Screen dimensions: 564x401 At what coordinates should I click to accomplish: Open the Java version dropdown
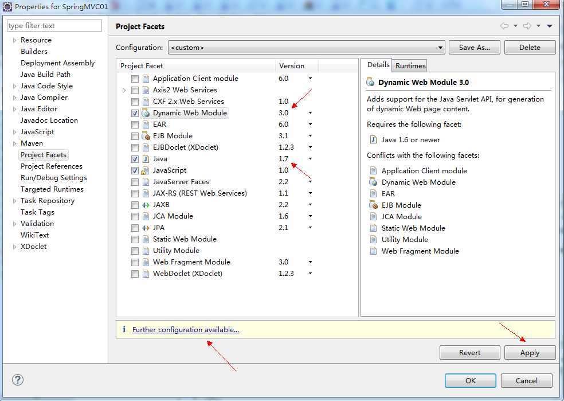tap(310, 159)
